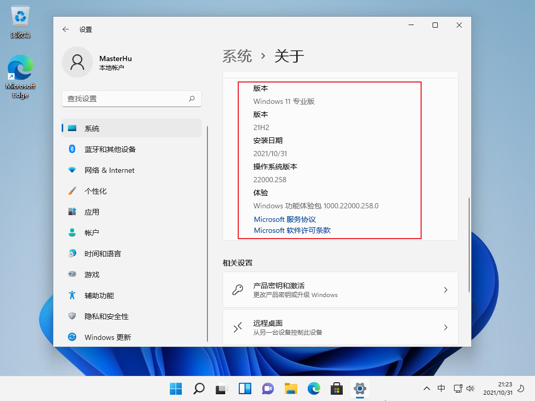Click the 1000.22000.258.0 experience pack text

pyautogui.click(x=351, y=206)
